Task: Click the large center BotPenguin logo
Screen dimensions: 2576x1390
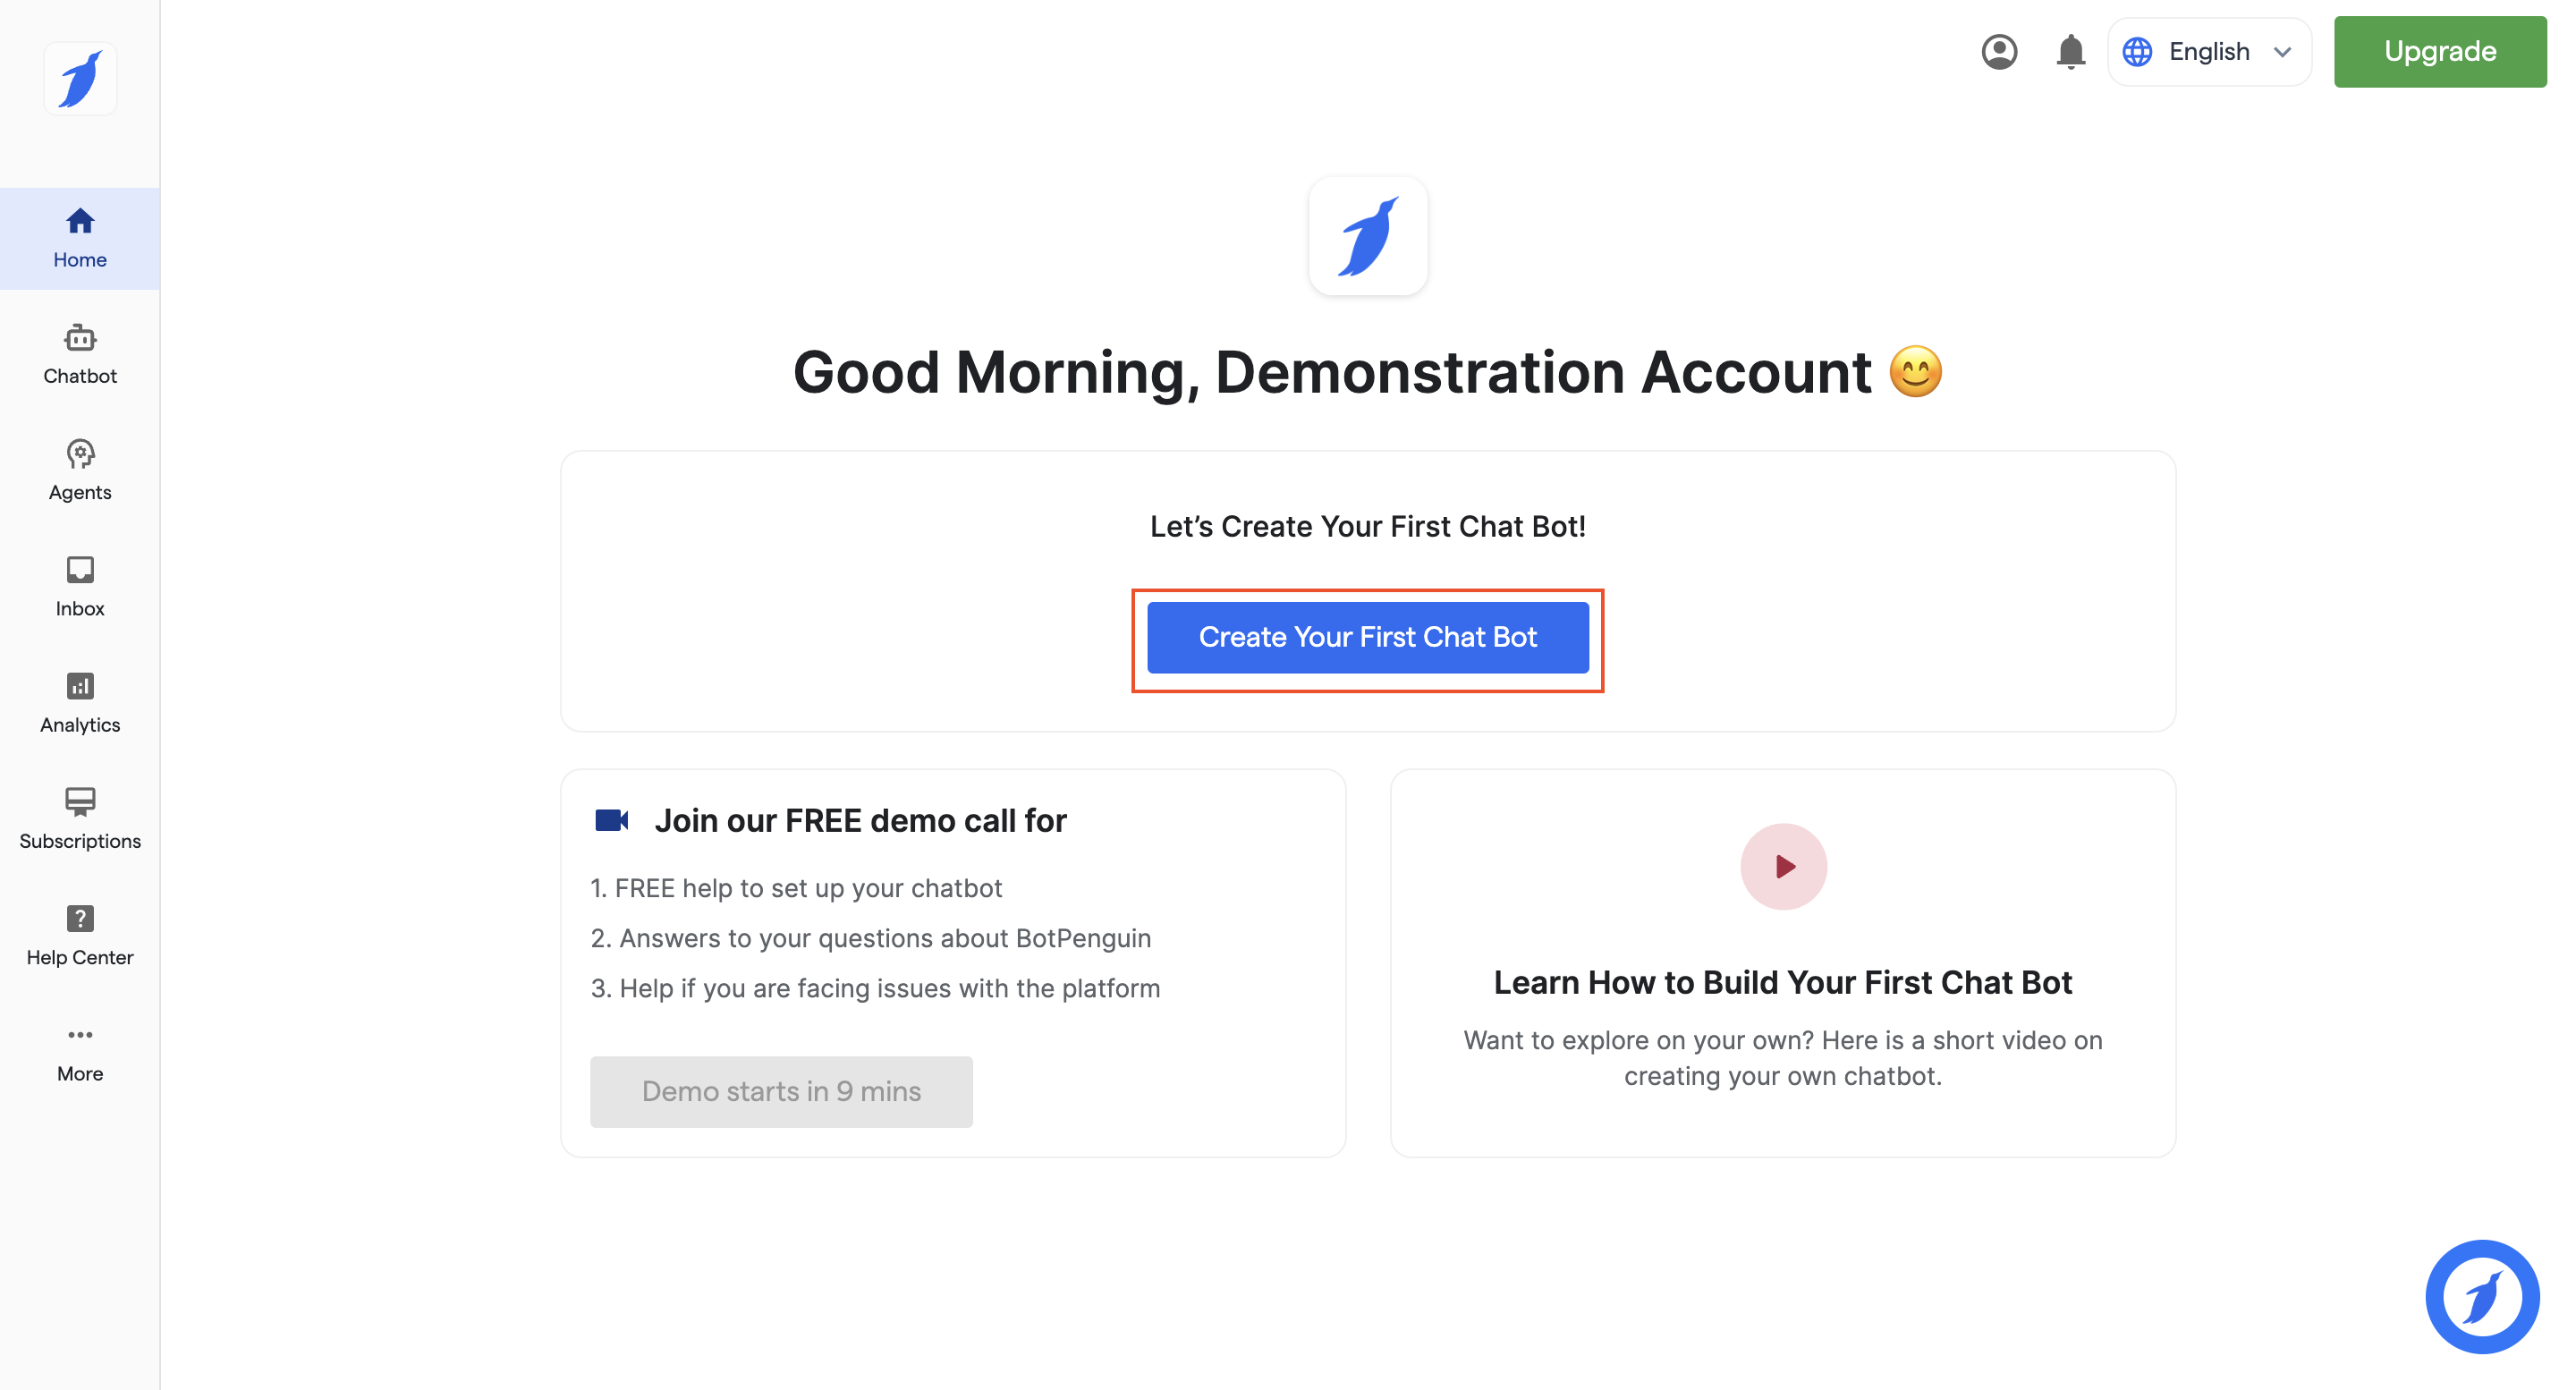Action: 1367,236
